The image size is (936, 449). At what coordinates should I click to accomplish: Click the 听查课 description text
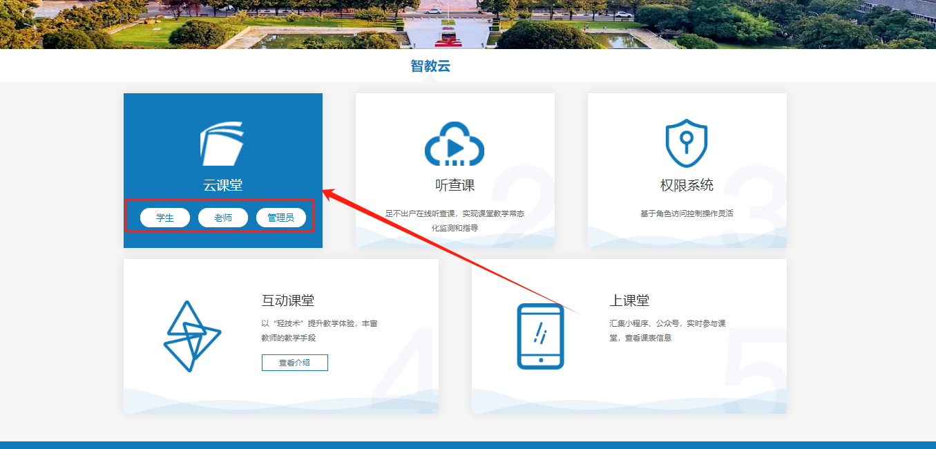tap(455, 220)
